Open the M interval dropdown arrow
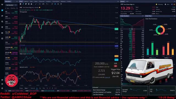Screen dimensions: 176x99 tap(56, 88)
